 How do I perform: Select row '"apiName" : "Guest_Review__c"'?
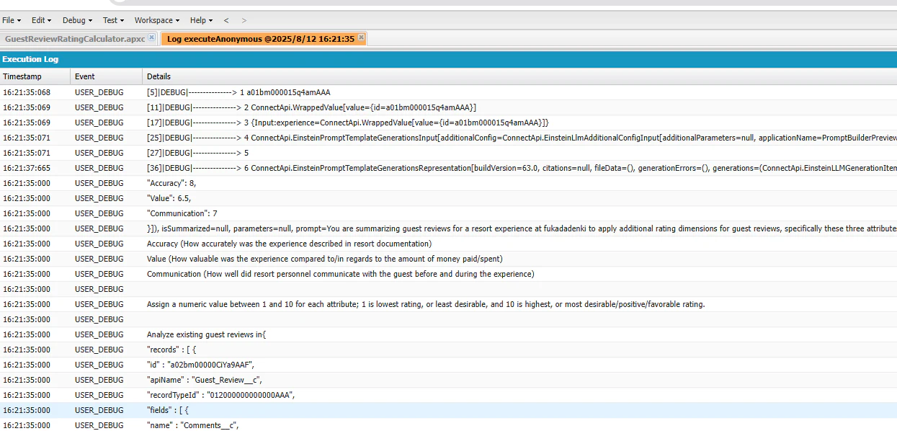(x=448, y=380)
